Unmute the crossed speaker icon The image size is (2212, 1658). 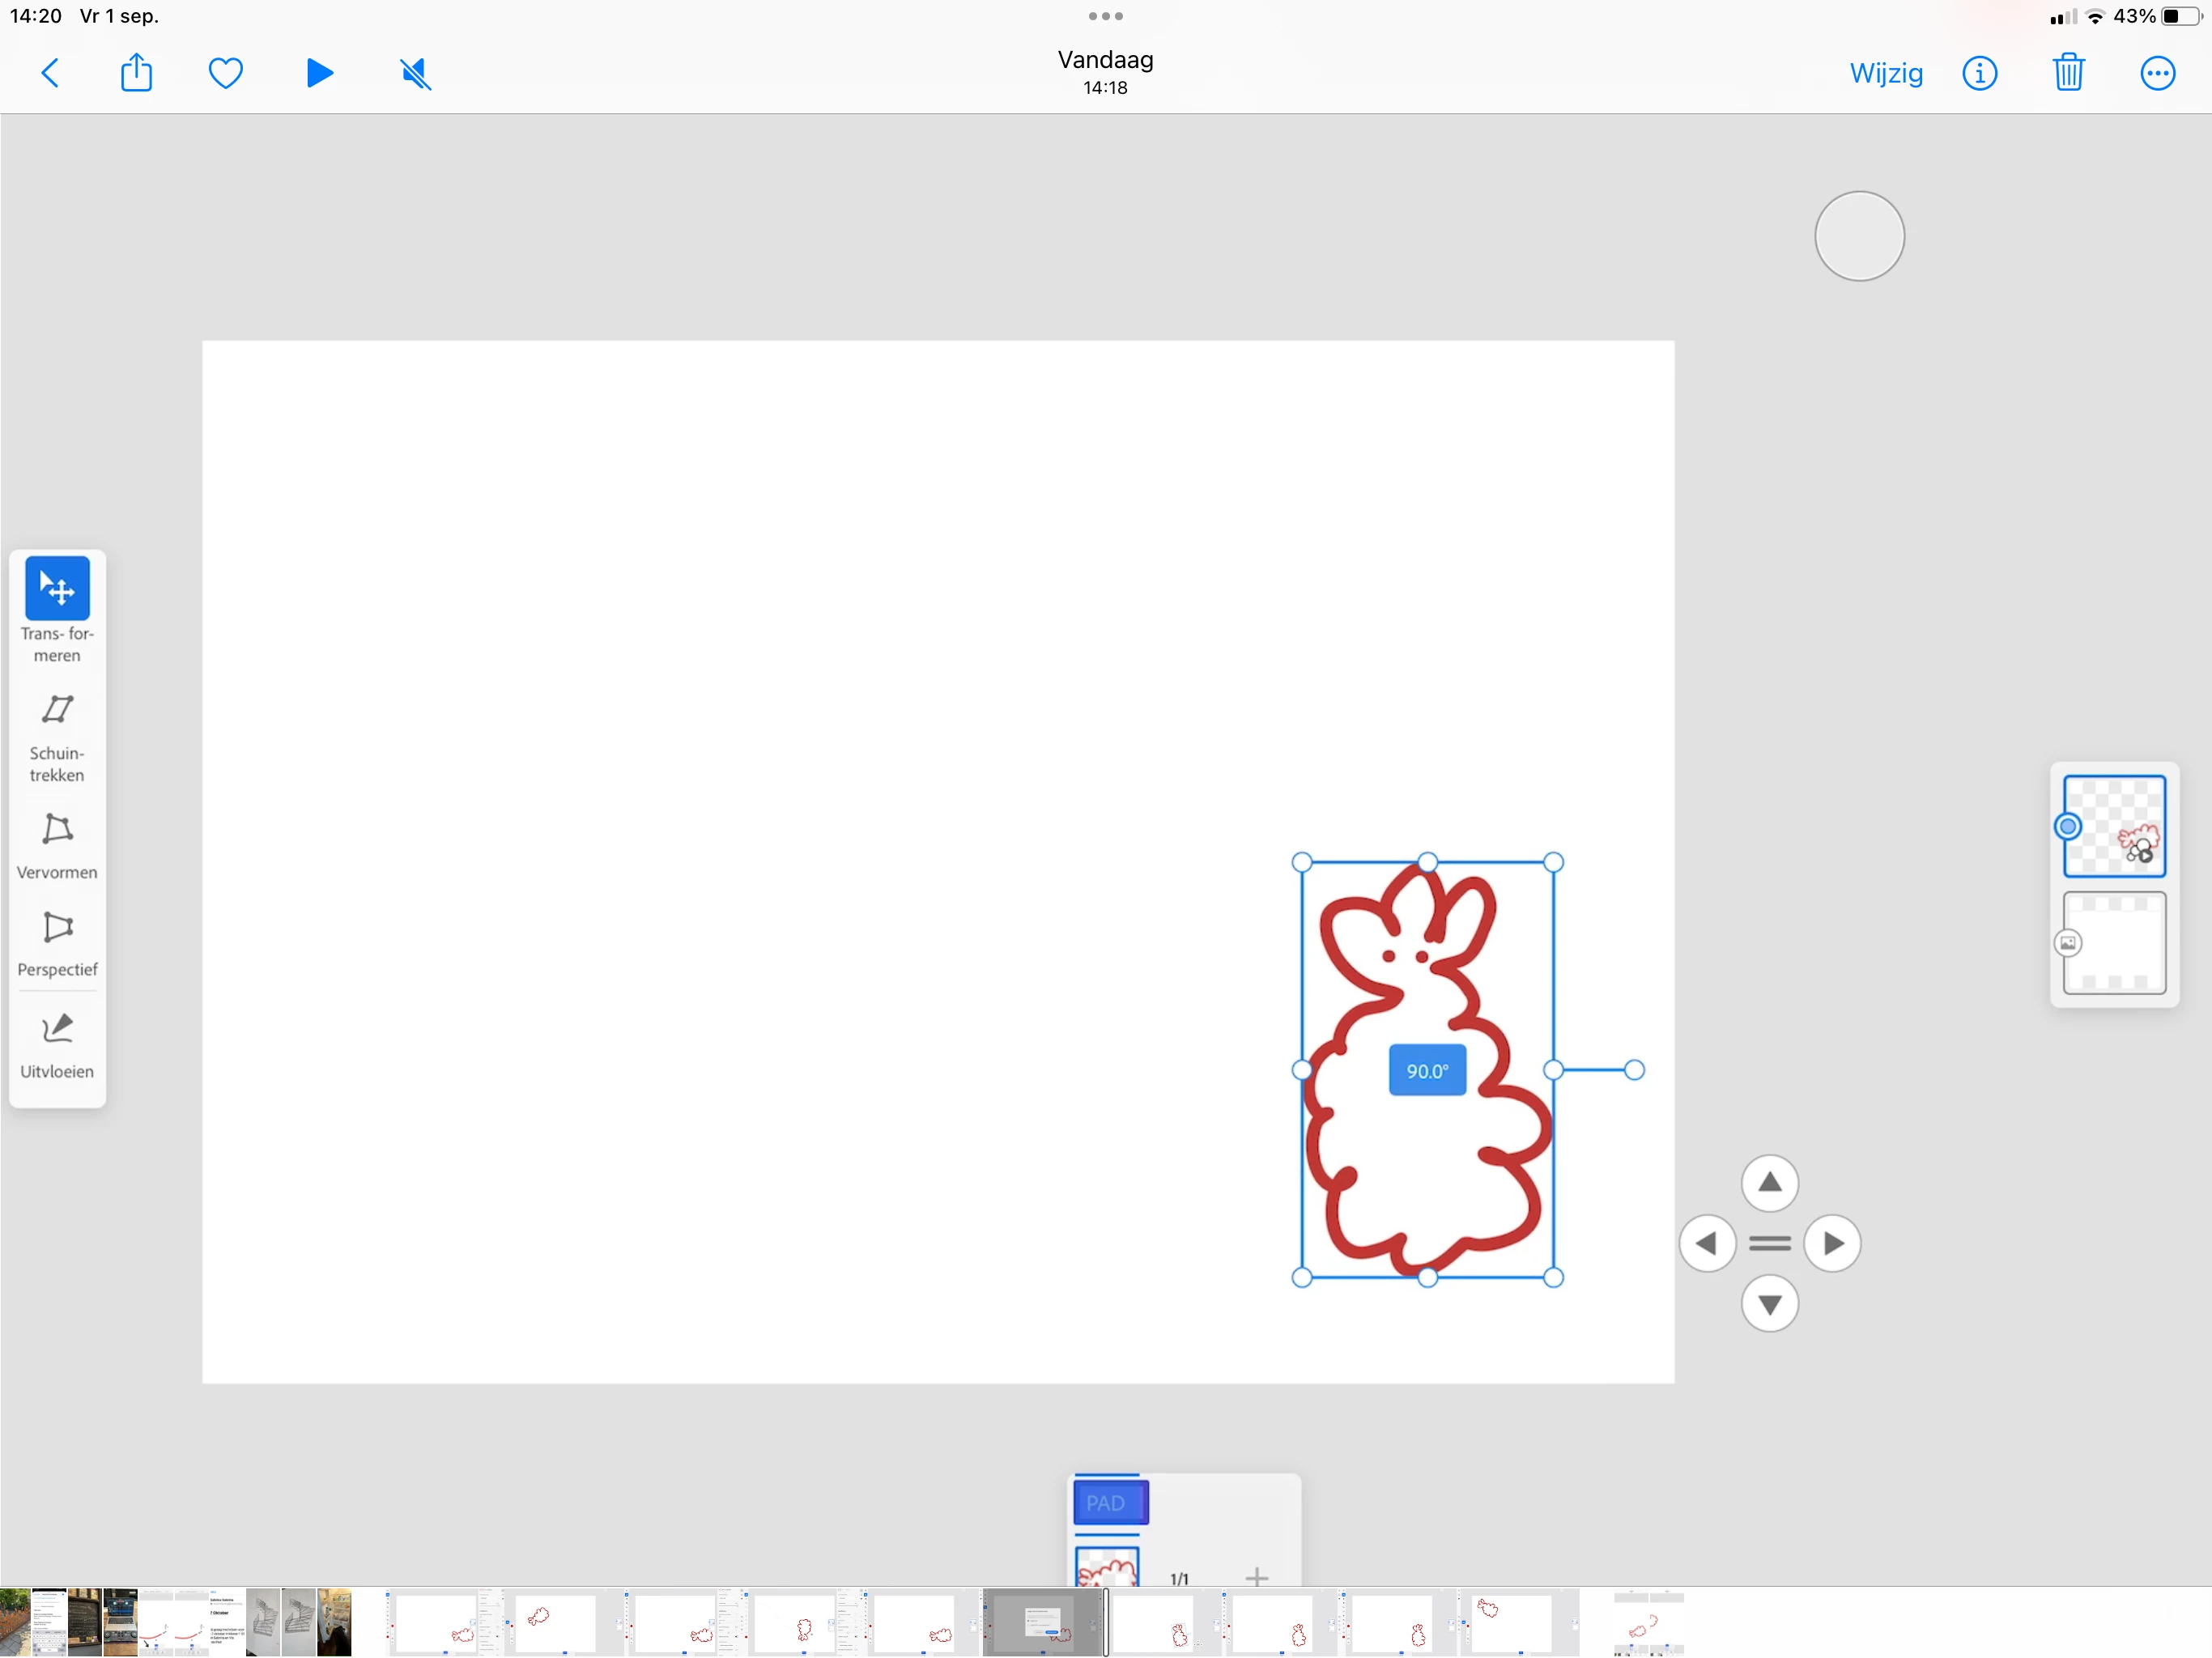[x=415, y=73]
